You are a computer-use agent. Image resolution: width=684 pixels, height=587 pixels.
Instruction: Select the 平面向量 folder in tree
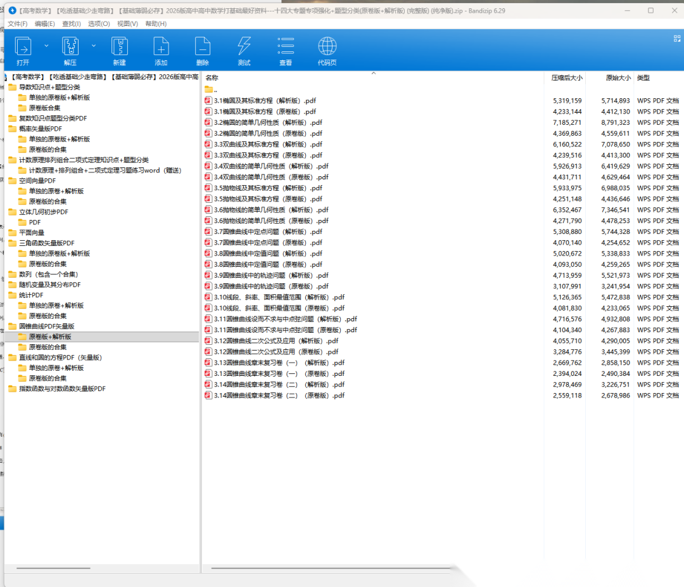32,233
